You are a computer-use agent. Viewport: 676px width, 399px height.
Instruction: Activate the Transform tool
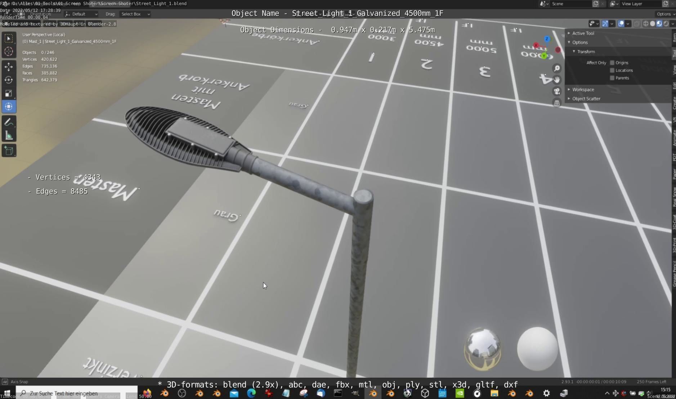pyautogui.click(x=9, y=107)
